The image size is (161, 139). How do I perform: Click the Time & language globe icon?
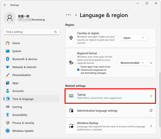click(8, 99)
